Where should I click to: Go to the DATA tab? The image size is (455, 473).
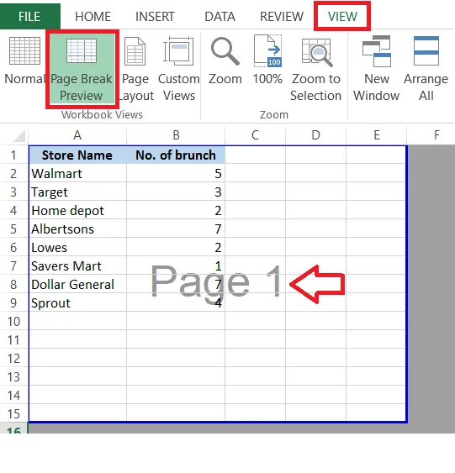(220, 16)
